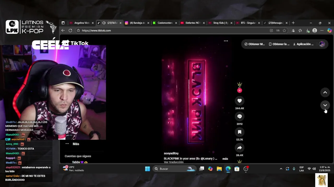Screen dimensions: 334x187
Task: Close the Angelina Victor tab
Action: pyautogui.click(x=93, y=23)
